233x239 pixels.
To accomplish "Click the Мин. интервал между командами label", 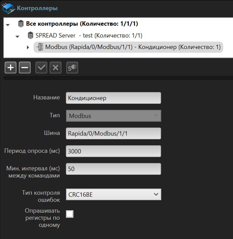I will click(33, 172).
